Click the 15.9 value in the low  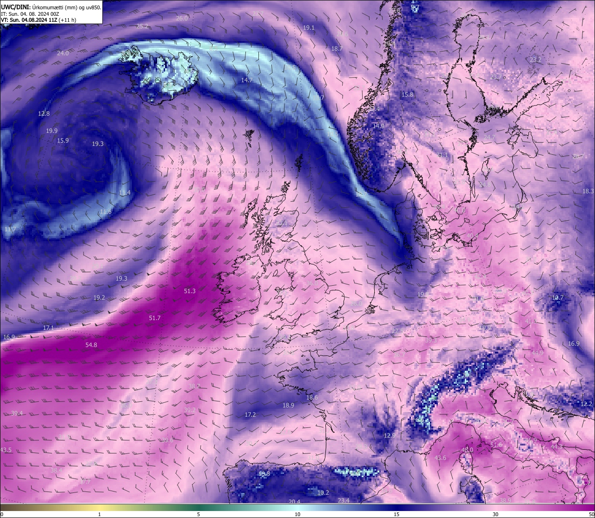pos(63,140)
